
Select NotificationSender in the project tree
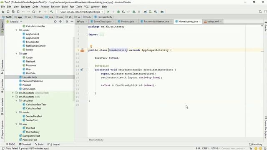click(36, 46)
